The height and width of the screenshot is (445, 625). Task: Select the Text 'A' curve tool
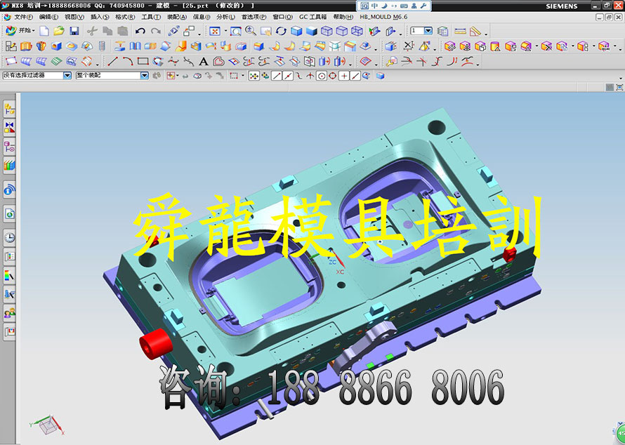pos(204,62)
